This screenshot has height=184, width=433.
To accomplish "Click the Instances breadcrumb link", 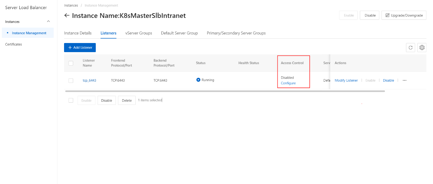I will (71, 5).
